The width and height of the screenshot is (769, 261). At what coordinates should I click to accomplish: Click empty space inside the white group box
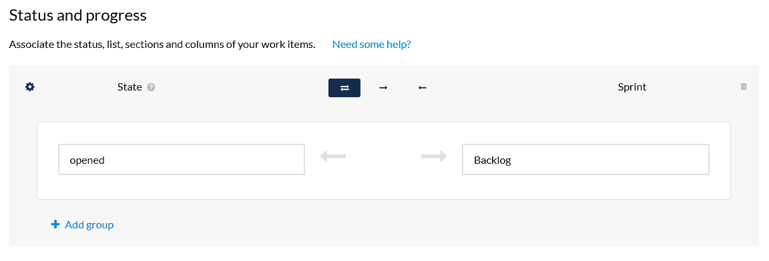point(384,186)
